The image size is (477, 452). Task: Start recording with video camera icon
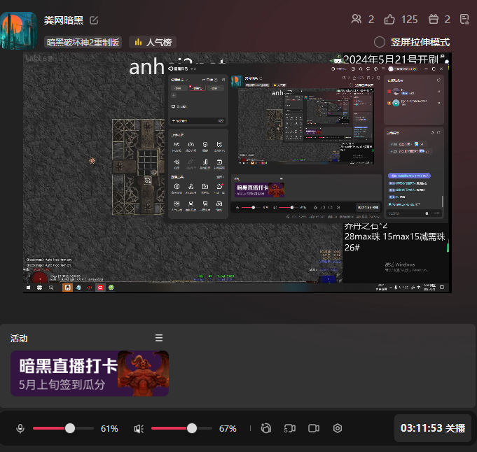pyautogui.click(x=314, y=428)
